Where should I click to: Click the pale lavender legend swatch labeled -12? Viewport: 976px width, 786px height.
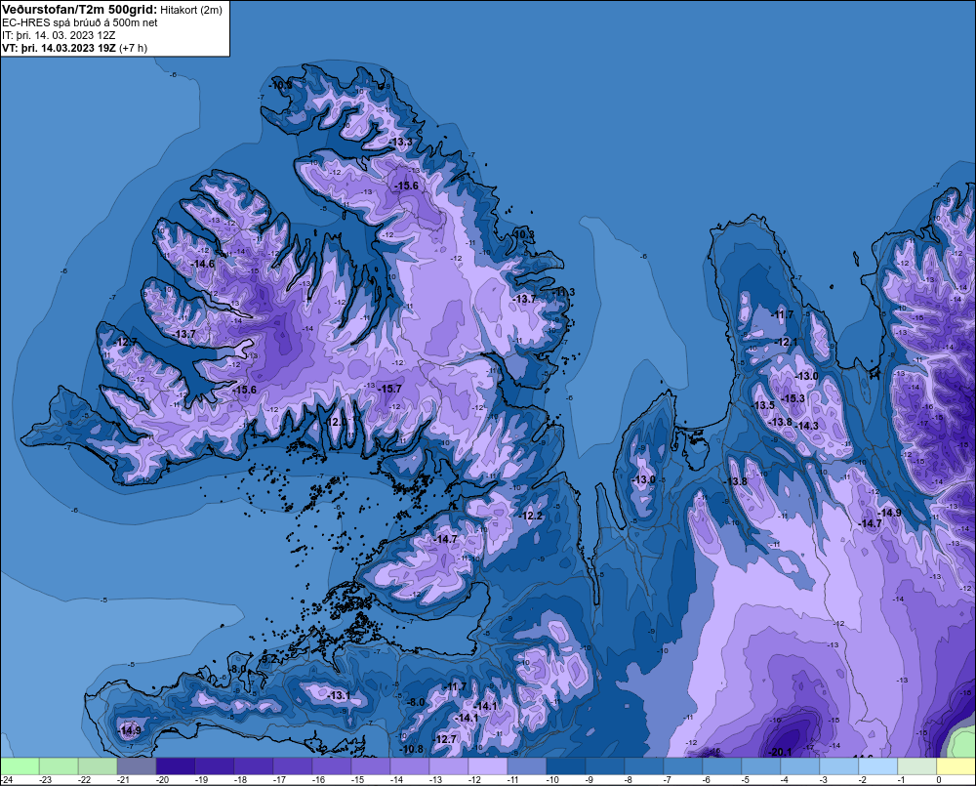tap(487, 765)
